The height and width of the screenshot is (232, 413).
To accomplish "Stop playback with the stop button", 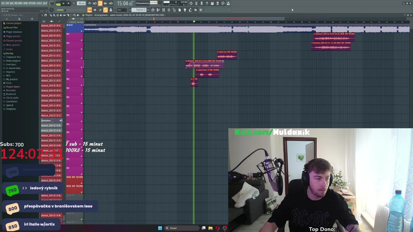I will tap(68, 3).
